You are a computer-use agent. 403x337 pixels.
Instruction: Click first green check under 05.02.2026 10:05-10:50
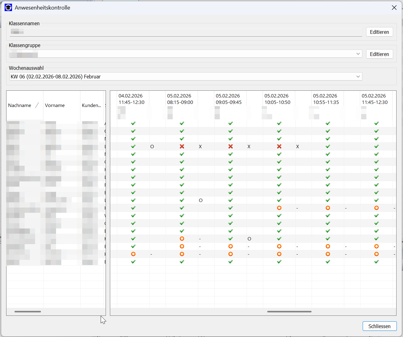[x=279, y=123]
